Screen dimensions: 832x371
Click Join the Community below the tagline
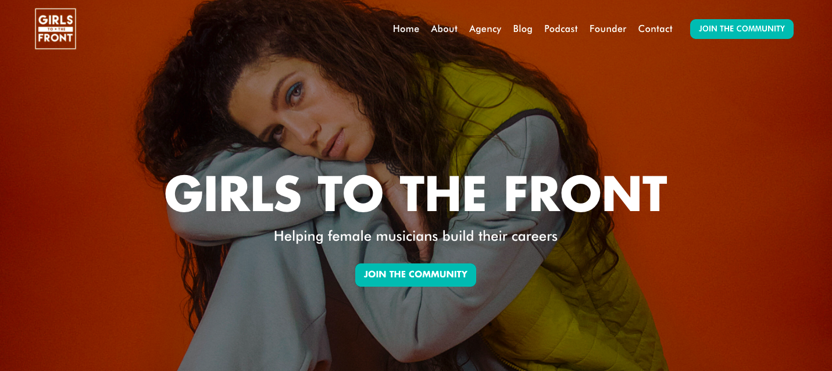[x=416, y=275]
